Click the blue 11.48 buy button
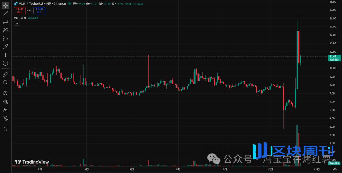This screenshot has height=173, width=342. point(39,10)
